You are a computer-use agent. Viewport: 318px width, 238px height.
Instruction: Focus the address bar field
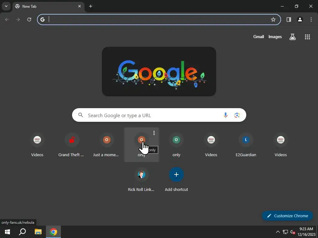click(159, 20)
